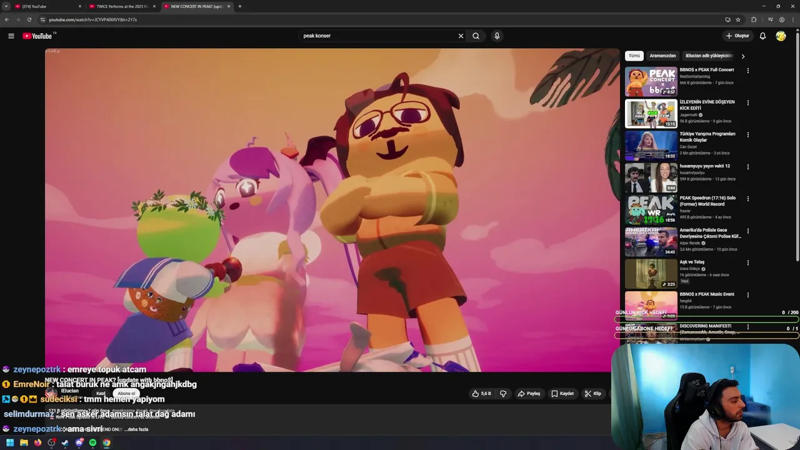Click the youtube.com address bar URL
This screenshot has height=450, width=800.
click(92, 19)
